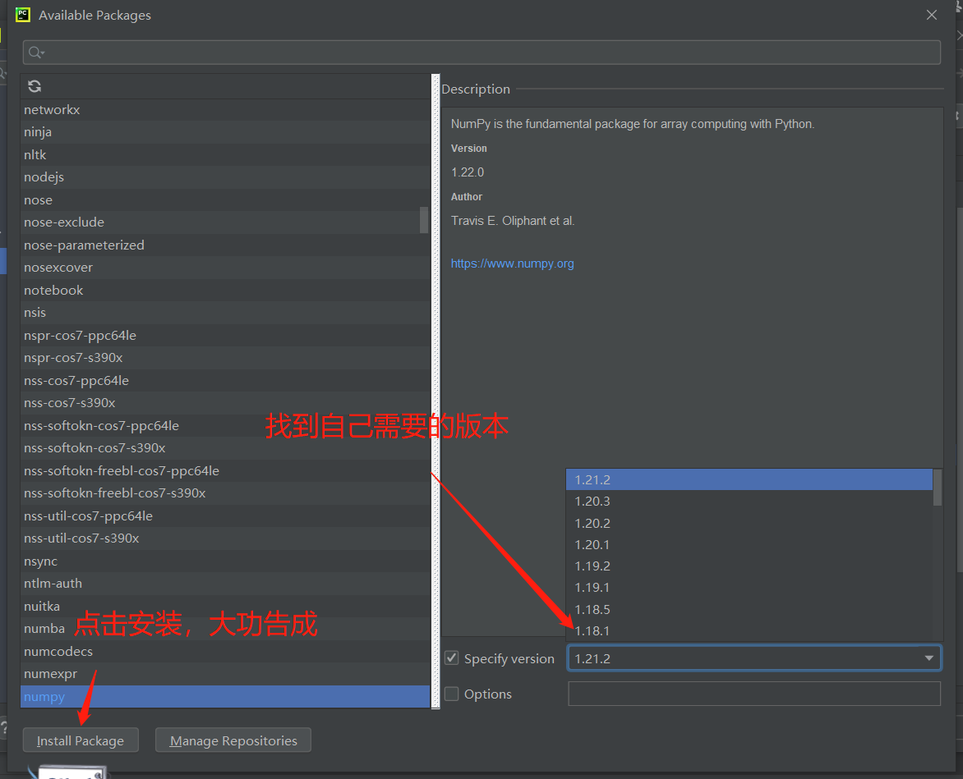
Task: Select the nose package row
Action: coord(225,200)
